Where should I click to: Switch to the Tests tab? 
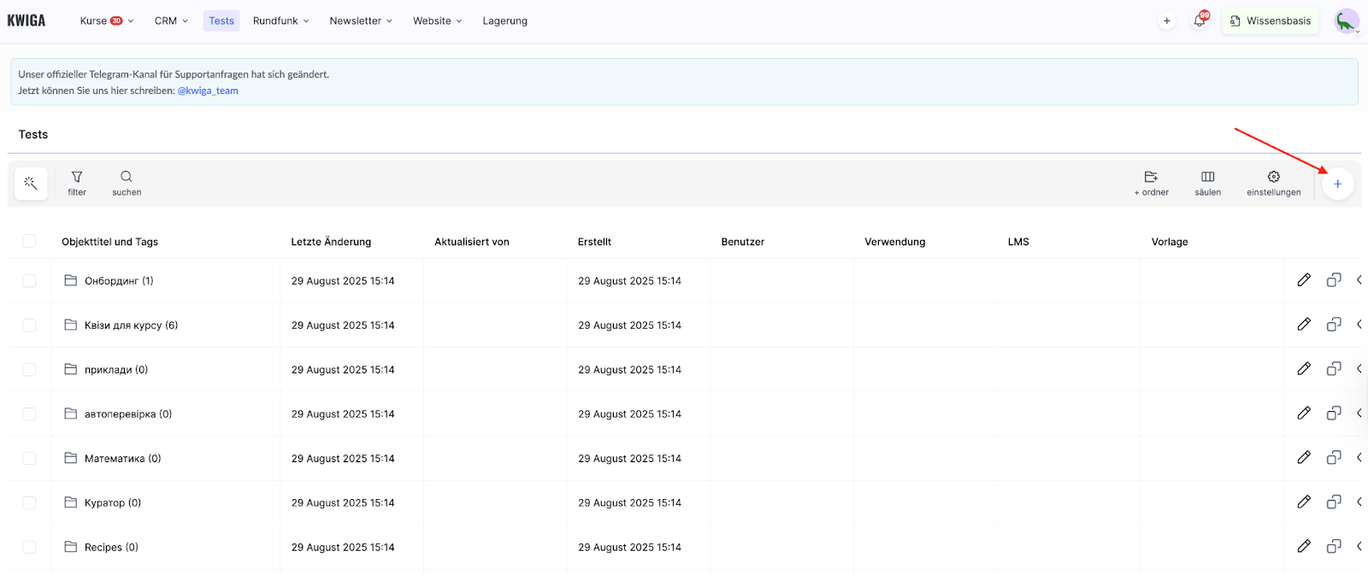(221, 21)
